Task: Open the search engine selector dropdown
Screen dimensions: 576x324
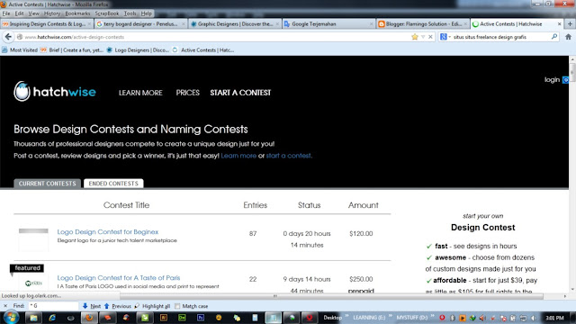Action: [445, 37]
